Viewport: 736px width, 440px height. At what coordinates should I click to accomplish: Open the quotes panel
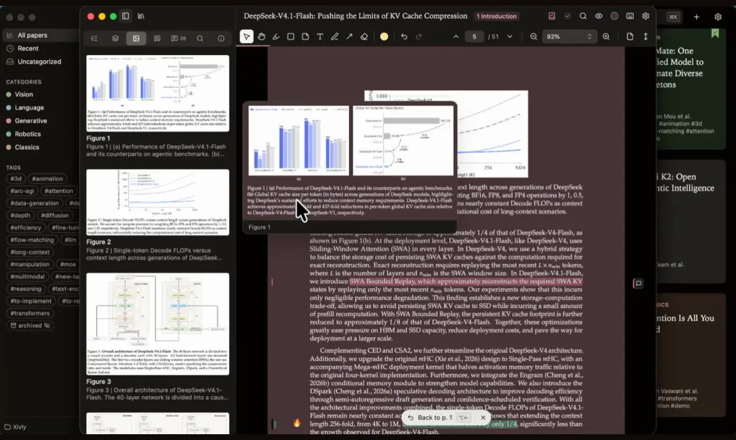(157, 39)
